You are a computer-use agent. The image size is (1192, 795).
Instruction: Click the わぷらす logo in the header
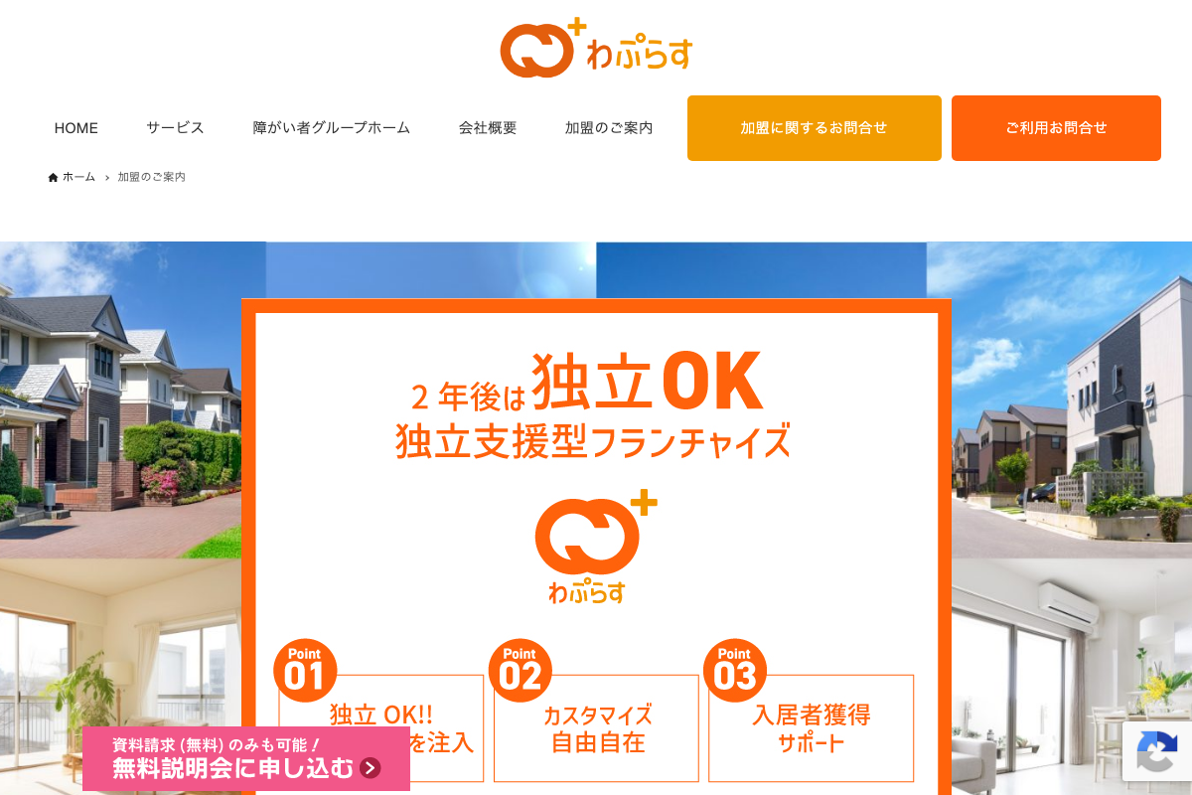596,47
